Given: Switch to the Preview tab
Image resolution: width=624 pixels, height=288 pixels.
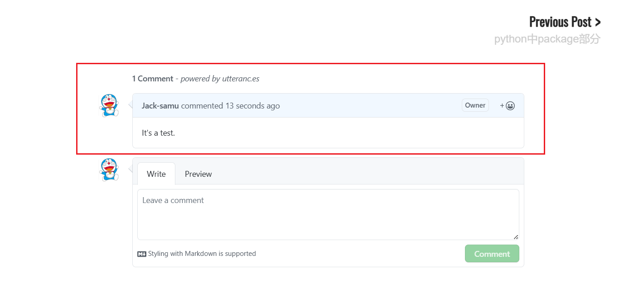Looking at the screenshot, I should coord(198,174).
